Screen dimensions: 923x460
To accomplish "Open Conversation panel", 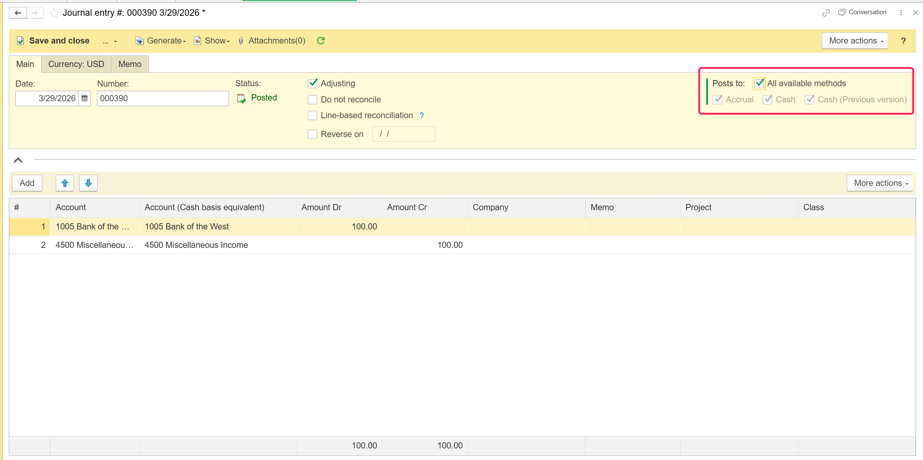I will click(862, 12).
